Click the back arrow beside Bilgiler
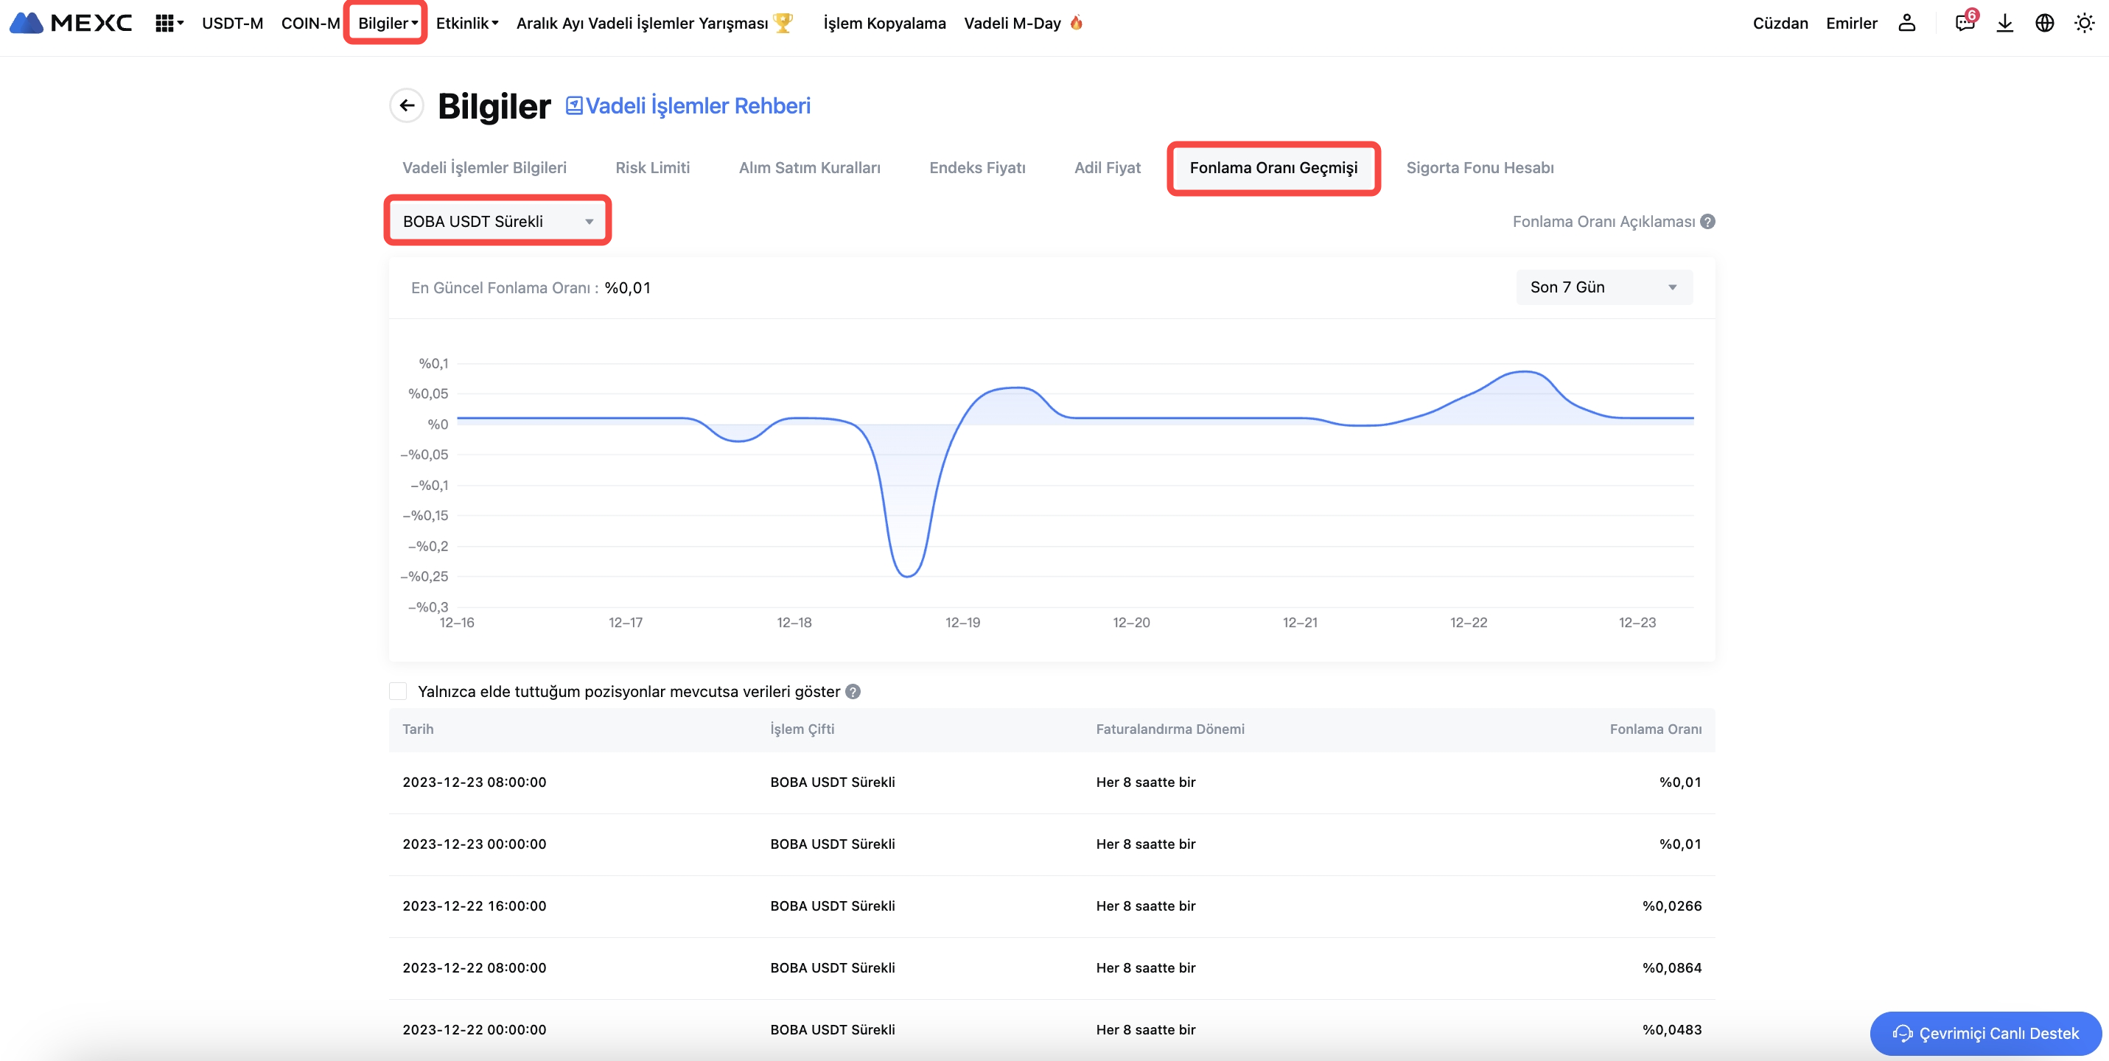The width and height of the screenshot is (2109, 1061). pos(406,105)
